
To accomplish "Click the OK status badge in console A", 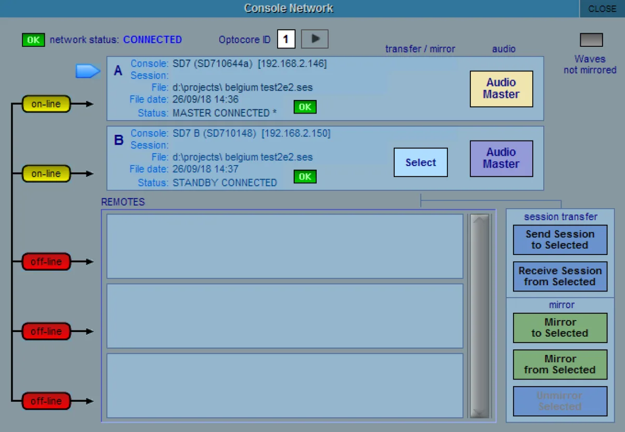I will coord(305,107).
